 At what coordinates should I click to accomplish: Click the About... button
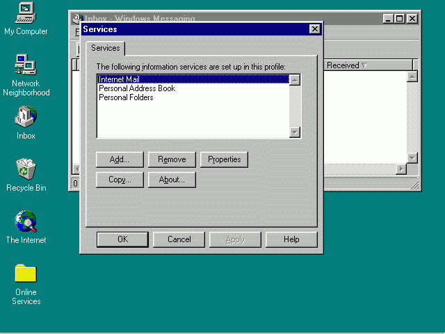pyautogui.click(x=172, y=180)
